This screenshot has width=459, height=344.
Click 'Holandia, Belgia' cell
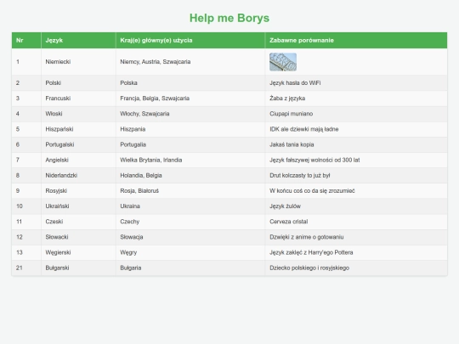(x=190, y=175)
